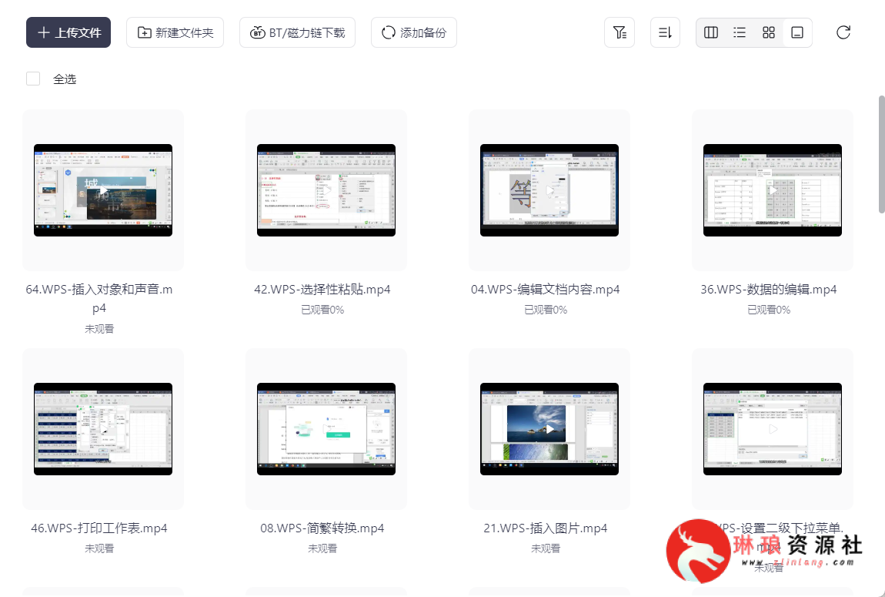Image resolution: width=885 pixels, height=597 pixels.
Task: Open thumbnail of 42.WPS-选择性粘贴 video
Action: click(x=326, y=190)
